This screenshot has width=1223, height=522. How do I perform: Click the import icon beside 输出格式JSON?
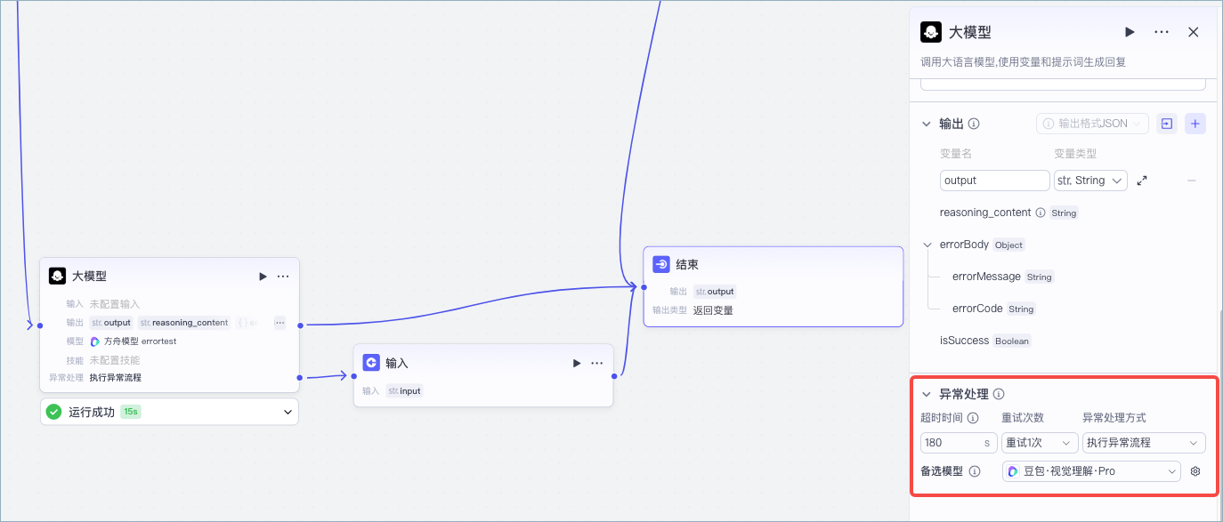tap(1167, 124)
